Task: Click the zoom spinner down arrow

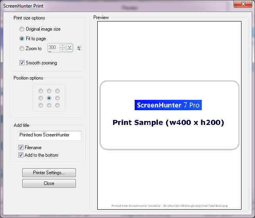Action: point(62,50)
